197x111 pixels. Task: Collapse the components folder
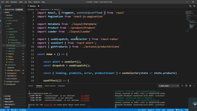(x=13, y=32)
